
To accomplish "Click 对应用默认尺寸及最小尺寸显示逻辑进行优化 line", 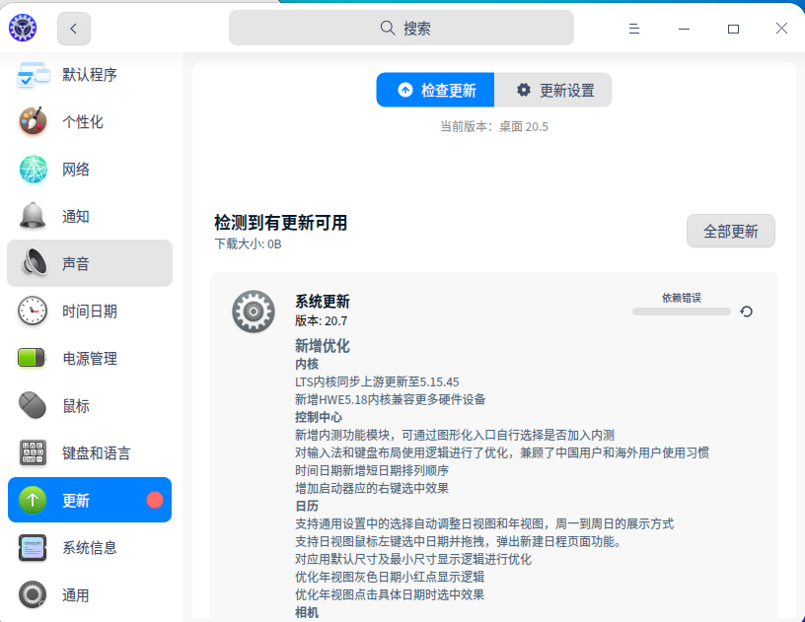I will tap(413, 560).
